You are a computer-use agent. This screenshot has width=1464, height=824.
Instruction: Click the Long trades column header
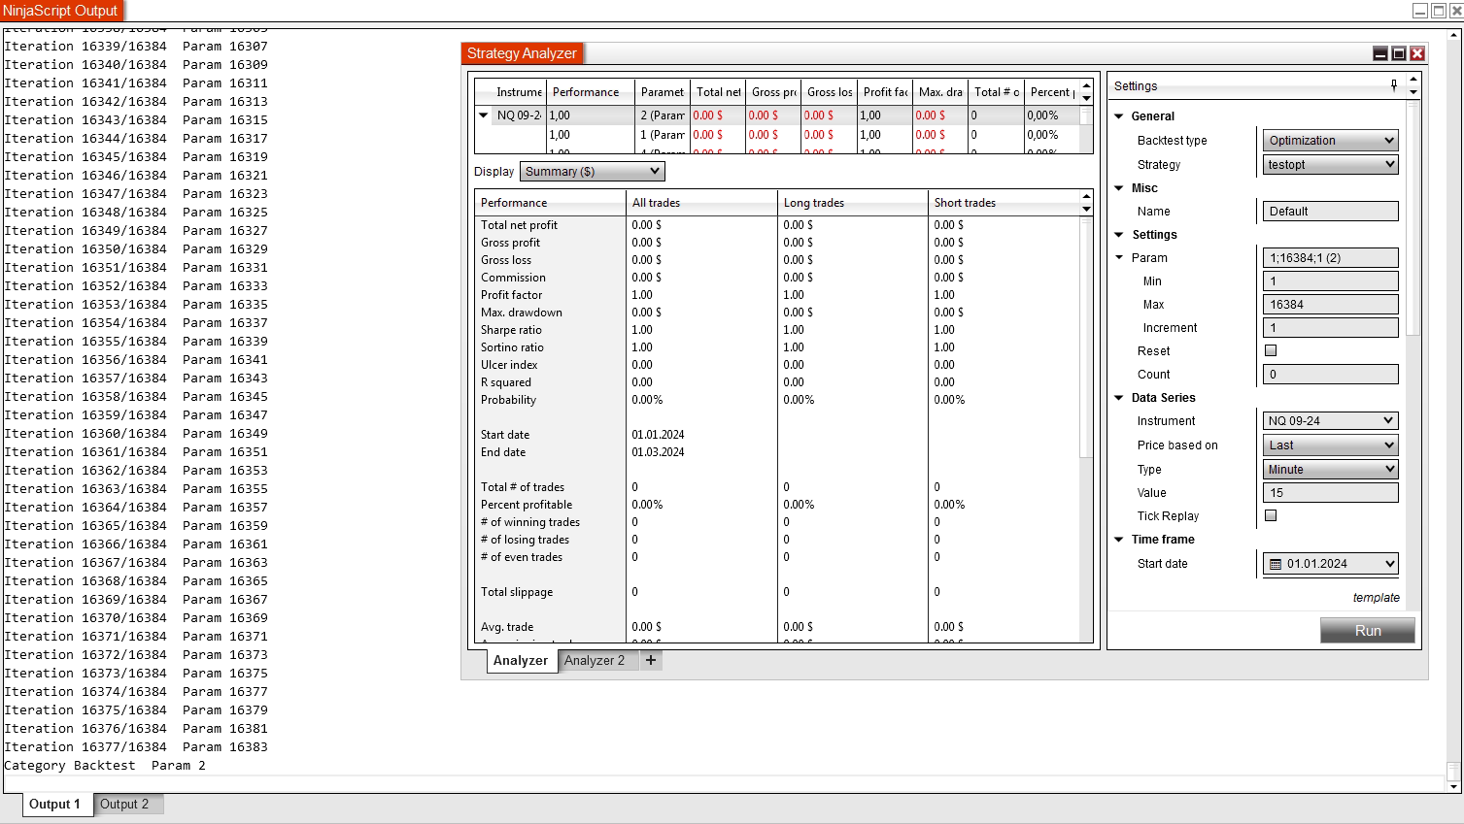[853, 203]
